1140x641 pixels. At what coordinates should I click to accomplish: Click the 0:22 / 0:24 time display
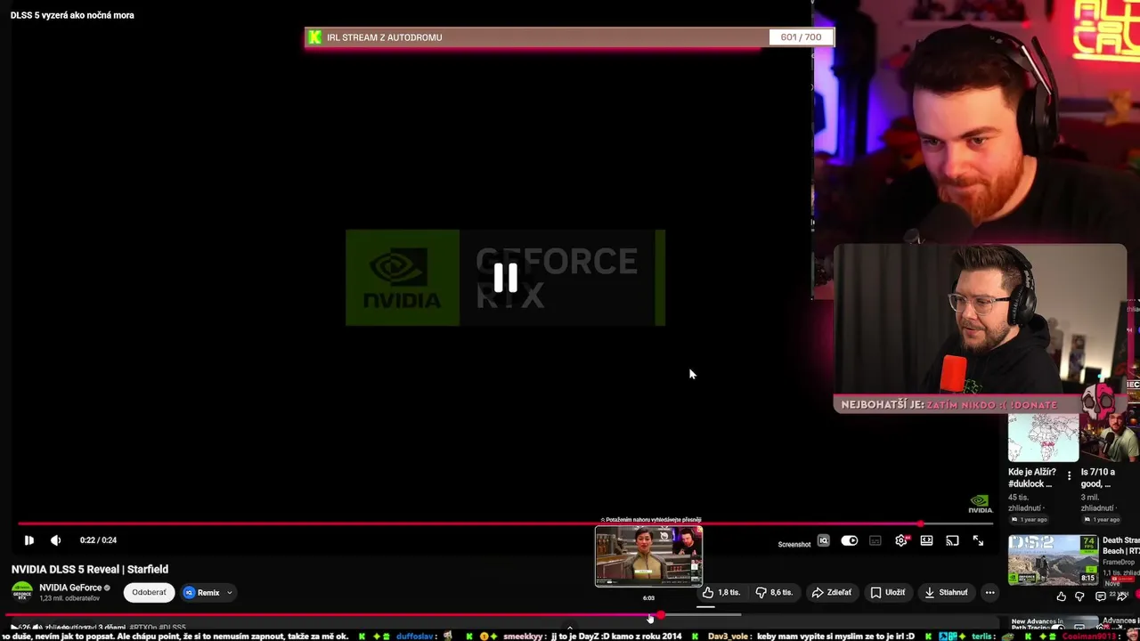click(x=98, y=540)
